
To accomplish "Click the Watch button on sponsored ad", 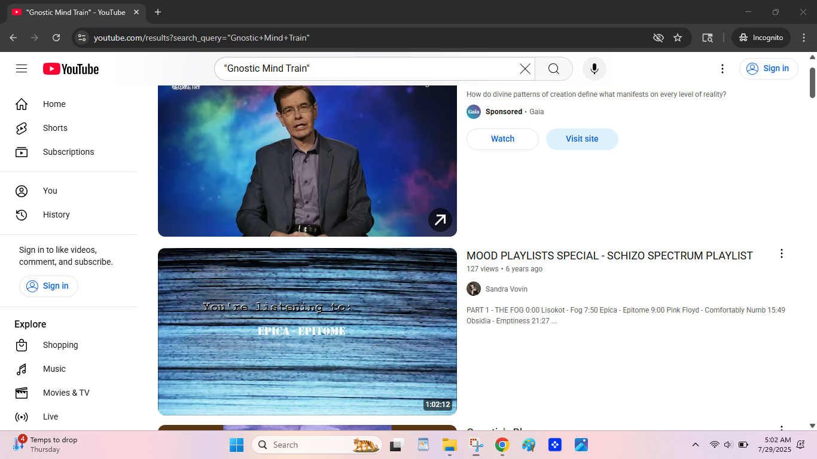I will click(502, 139).
